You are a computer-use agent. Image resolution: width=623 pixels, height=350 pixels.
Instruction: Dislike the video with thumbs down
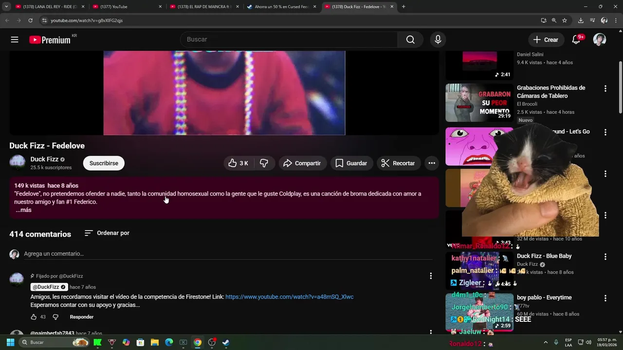click(x=264, y=163)
